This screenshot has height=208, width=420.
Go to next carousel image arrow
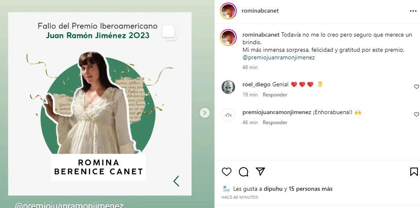(x=205, y=113)
